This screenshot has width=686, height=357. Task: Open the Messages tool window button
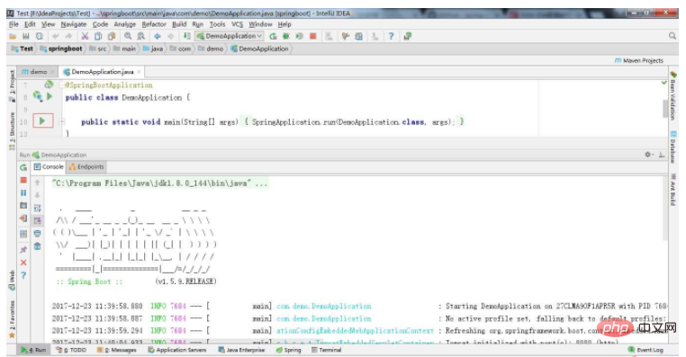pos(117,350)
